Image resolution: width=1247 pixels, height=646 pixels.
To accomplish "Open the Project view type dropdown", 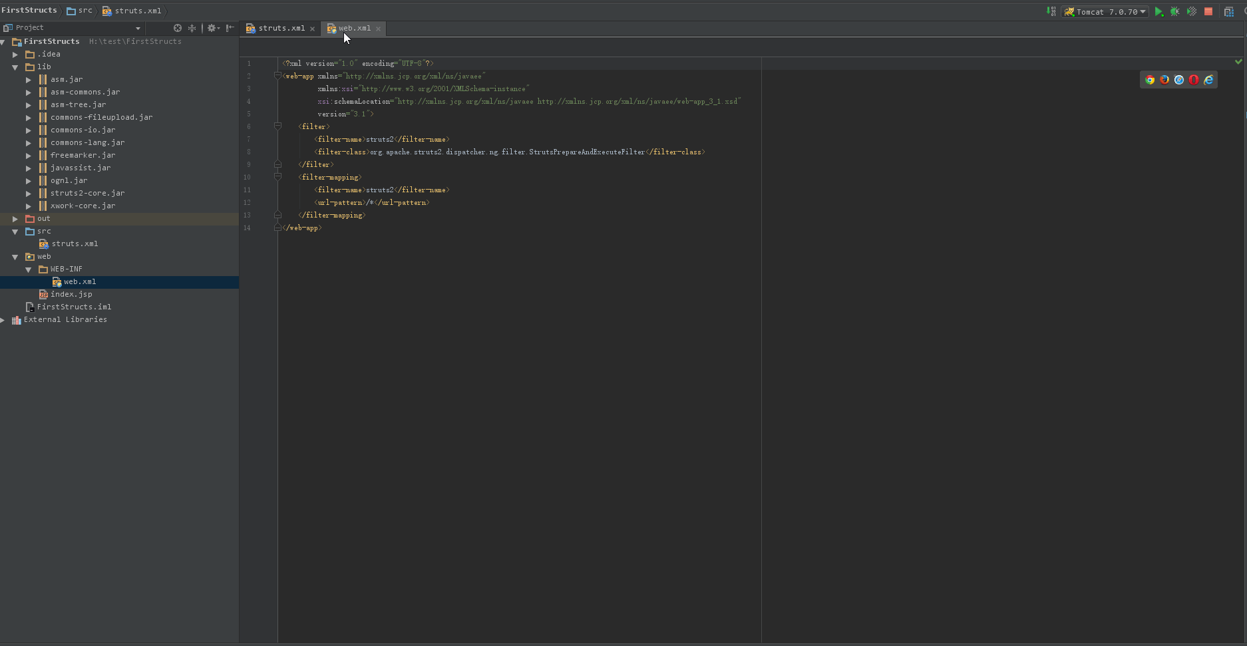I will [138, 28].
